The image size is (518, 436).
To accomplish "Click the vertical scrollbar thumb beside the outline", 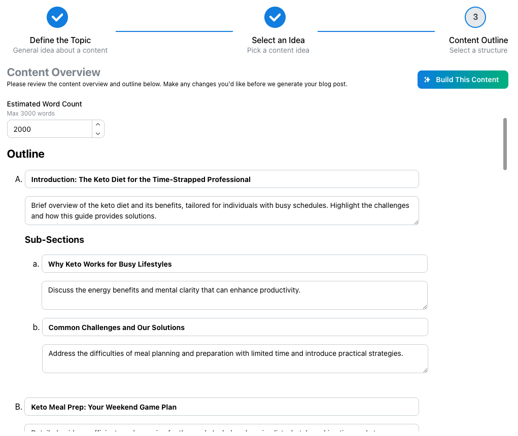I will [x=505, y=144].
